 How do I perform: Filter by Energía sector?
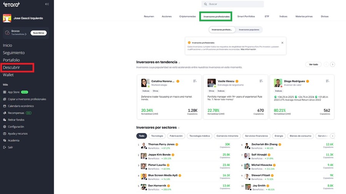point(279,136)
